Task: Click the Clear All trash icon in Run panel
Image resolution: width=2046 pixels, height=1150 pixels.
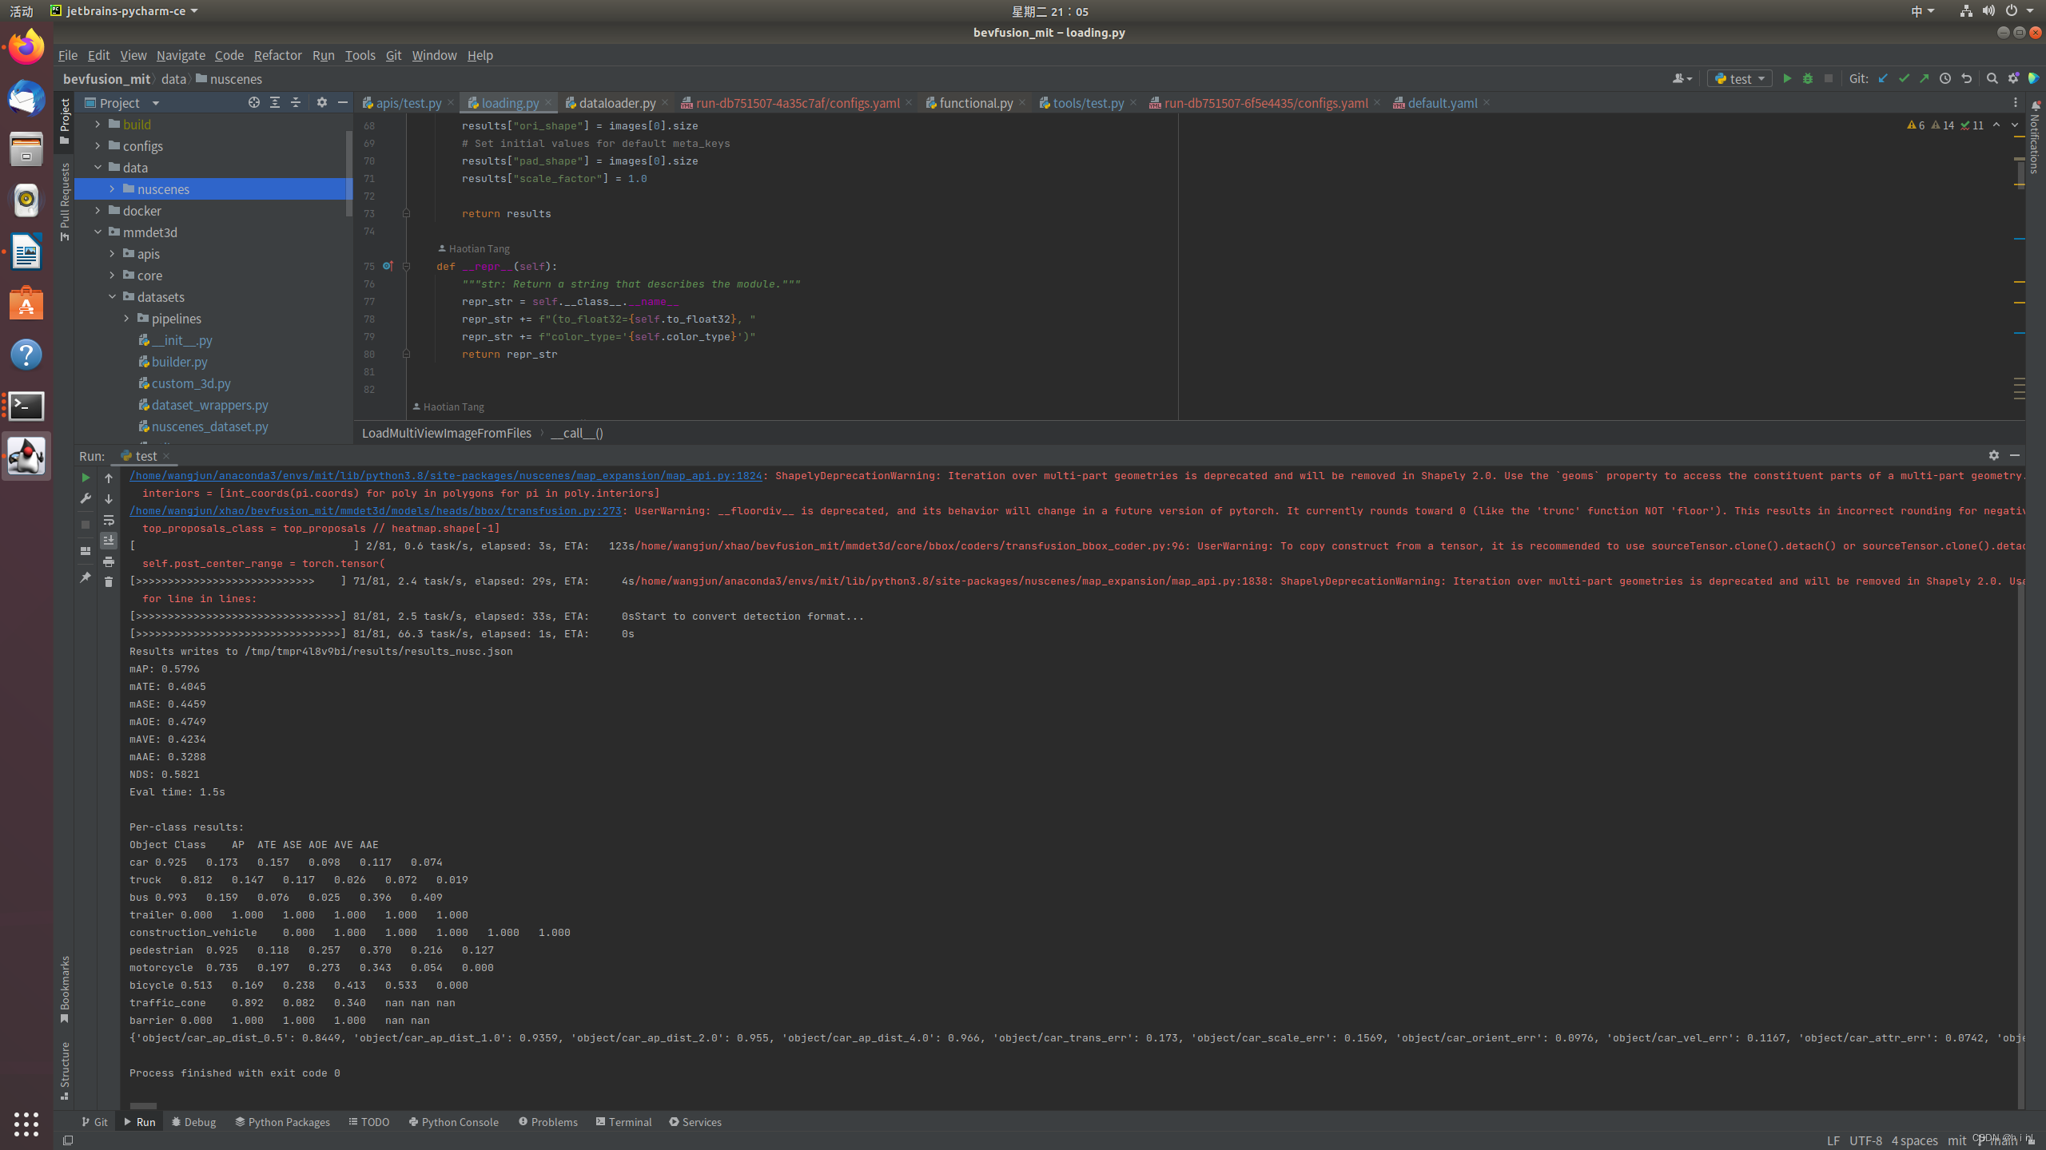Action: 109,582
